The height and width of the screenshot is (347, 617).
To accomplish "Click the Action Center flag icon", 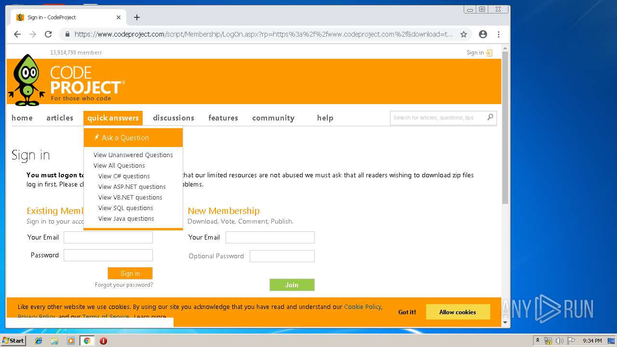I will click(x=571, y=341).
